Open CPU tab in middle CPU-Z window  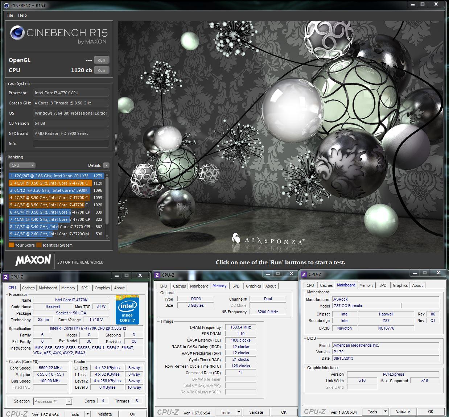[164, 286]
